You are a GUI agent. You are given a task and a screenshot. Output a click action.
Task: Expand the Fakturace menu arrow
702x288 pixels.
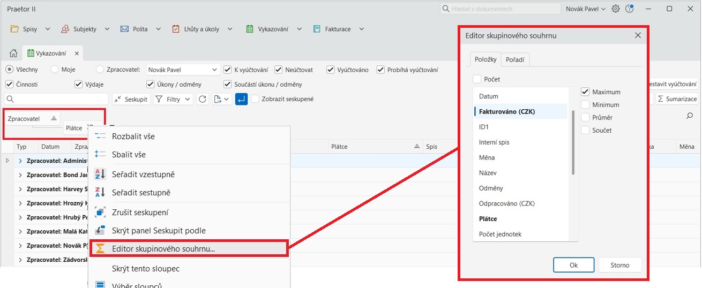click(x=362, y=29)
